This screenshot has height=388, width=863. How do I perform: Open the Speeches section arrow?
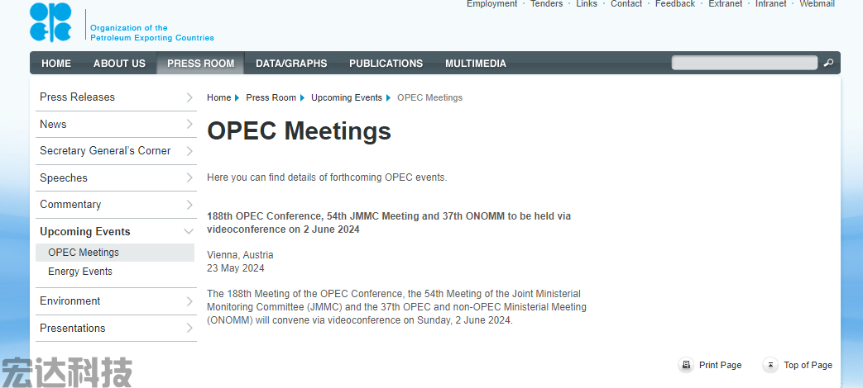[189, 177]
